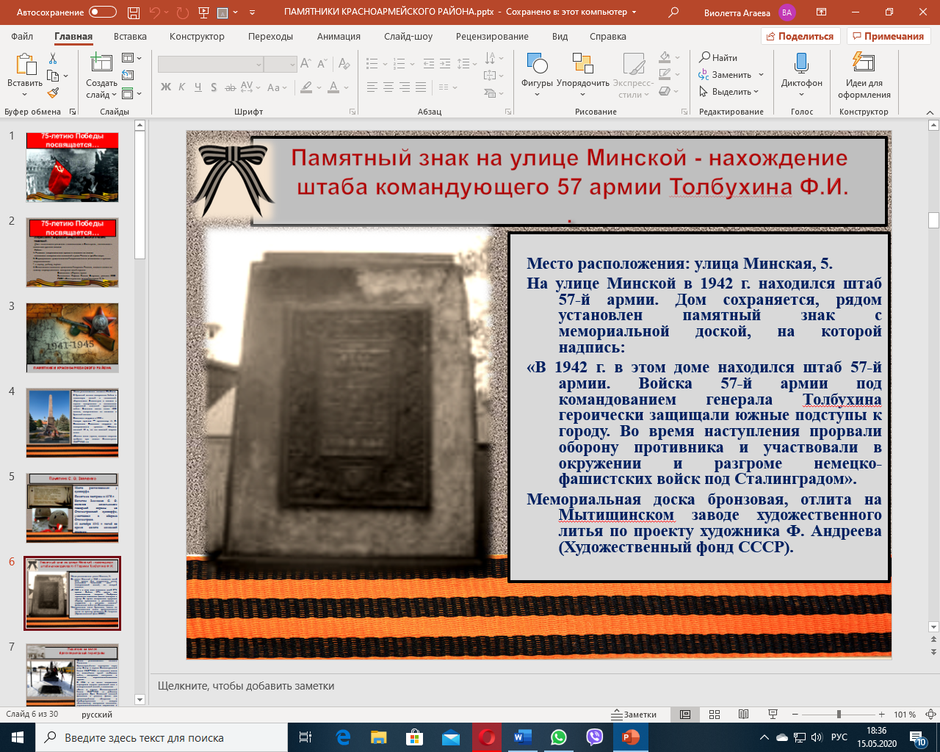Click the Share (Поделиться) button

coord(800,37)
